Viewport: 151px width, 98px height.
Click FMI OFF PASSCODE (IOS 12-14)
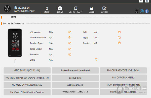[123, 70]
